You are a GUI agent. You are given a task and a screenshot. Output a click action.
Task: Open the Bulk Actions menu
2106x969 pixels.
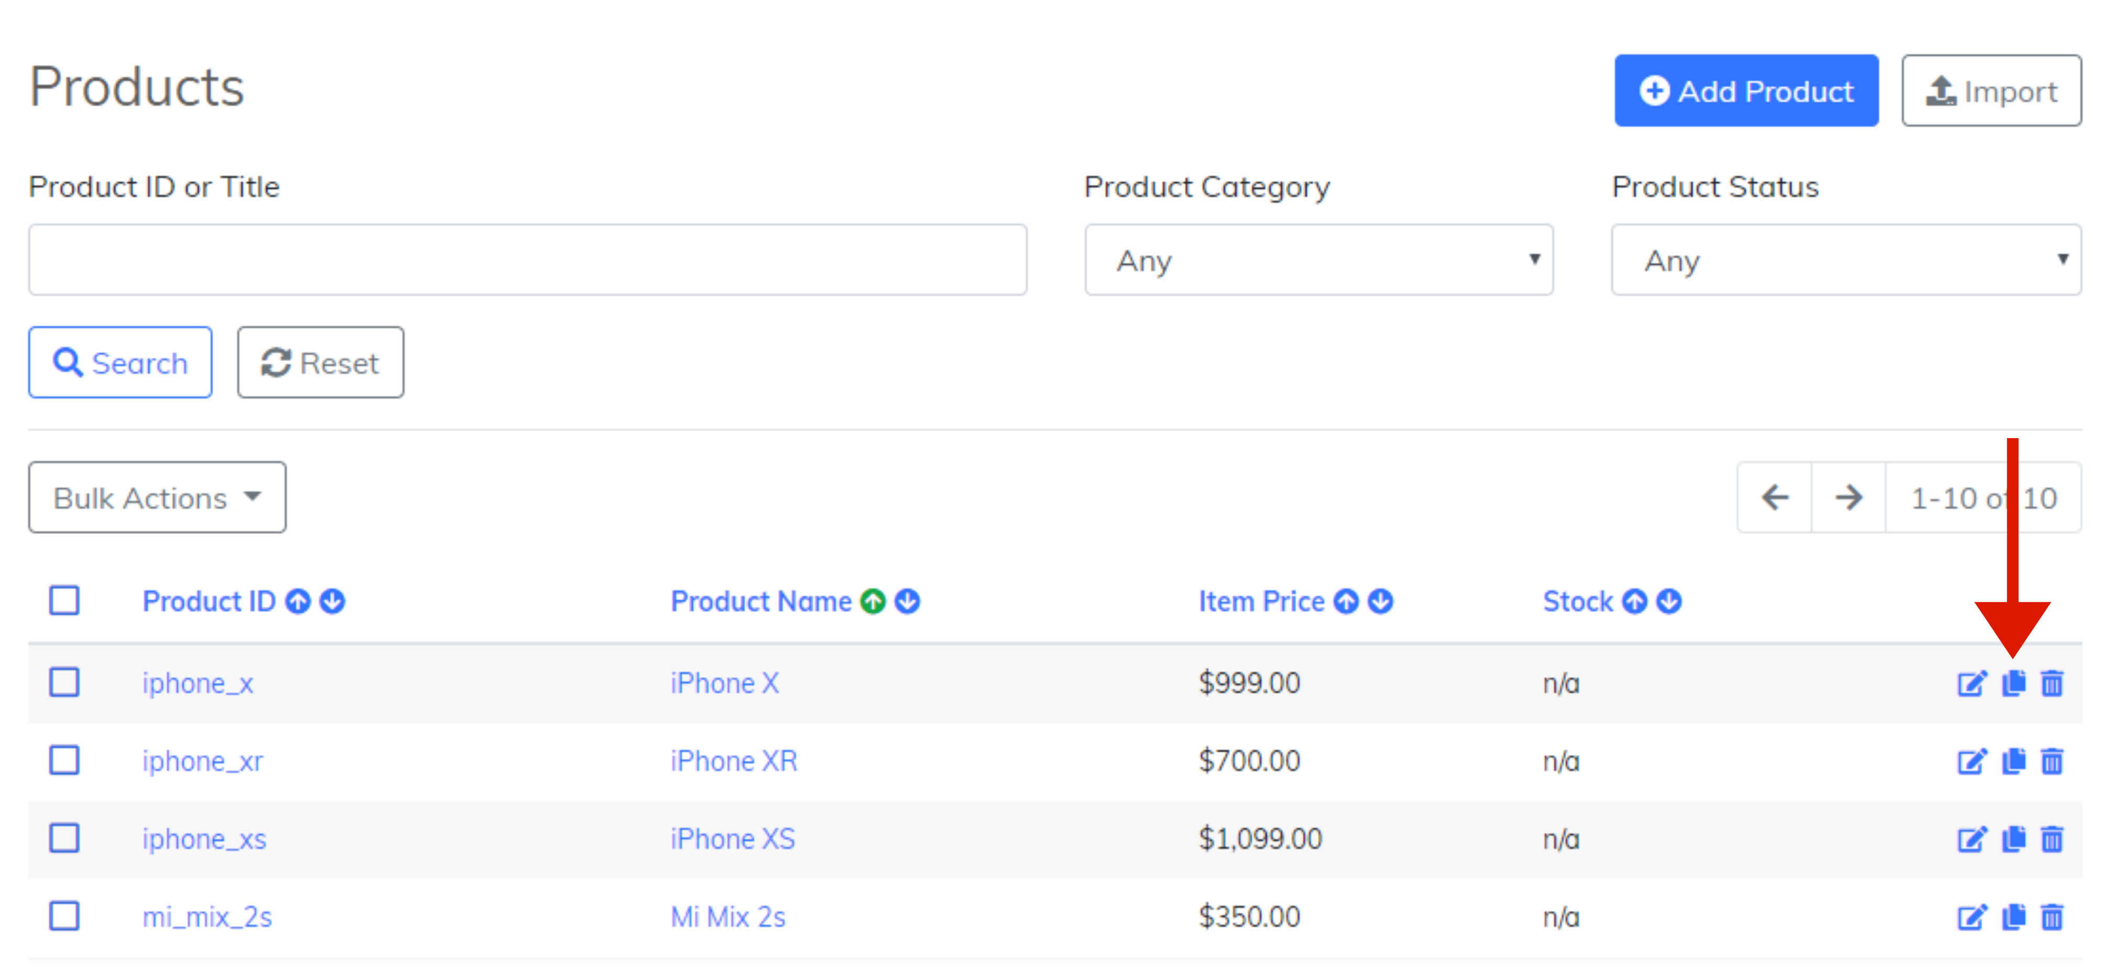click(157, 497)
